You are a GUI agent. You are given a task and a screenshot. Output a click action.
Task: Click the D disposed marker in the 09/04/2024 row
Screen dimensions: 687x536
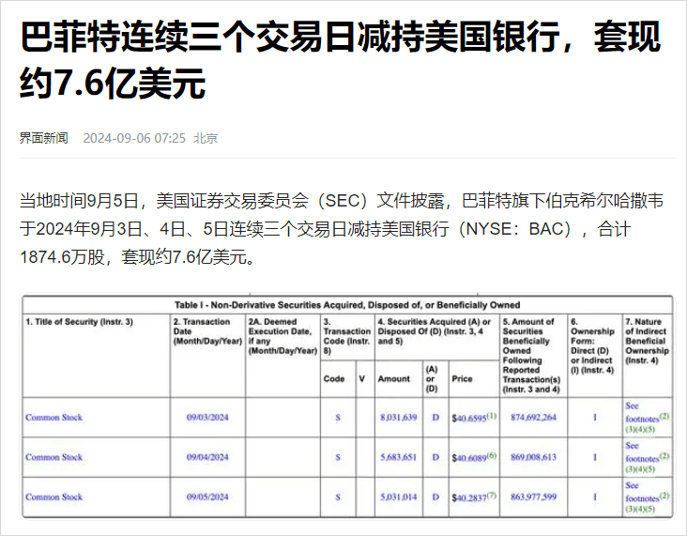(x=435, y=457)
